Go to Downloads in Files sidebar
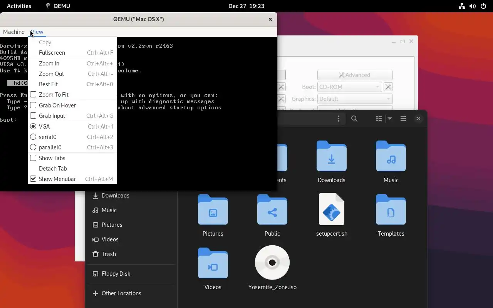The height and width of the screenshot is (308, 493). coord(131,196)
